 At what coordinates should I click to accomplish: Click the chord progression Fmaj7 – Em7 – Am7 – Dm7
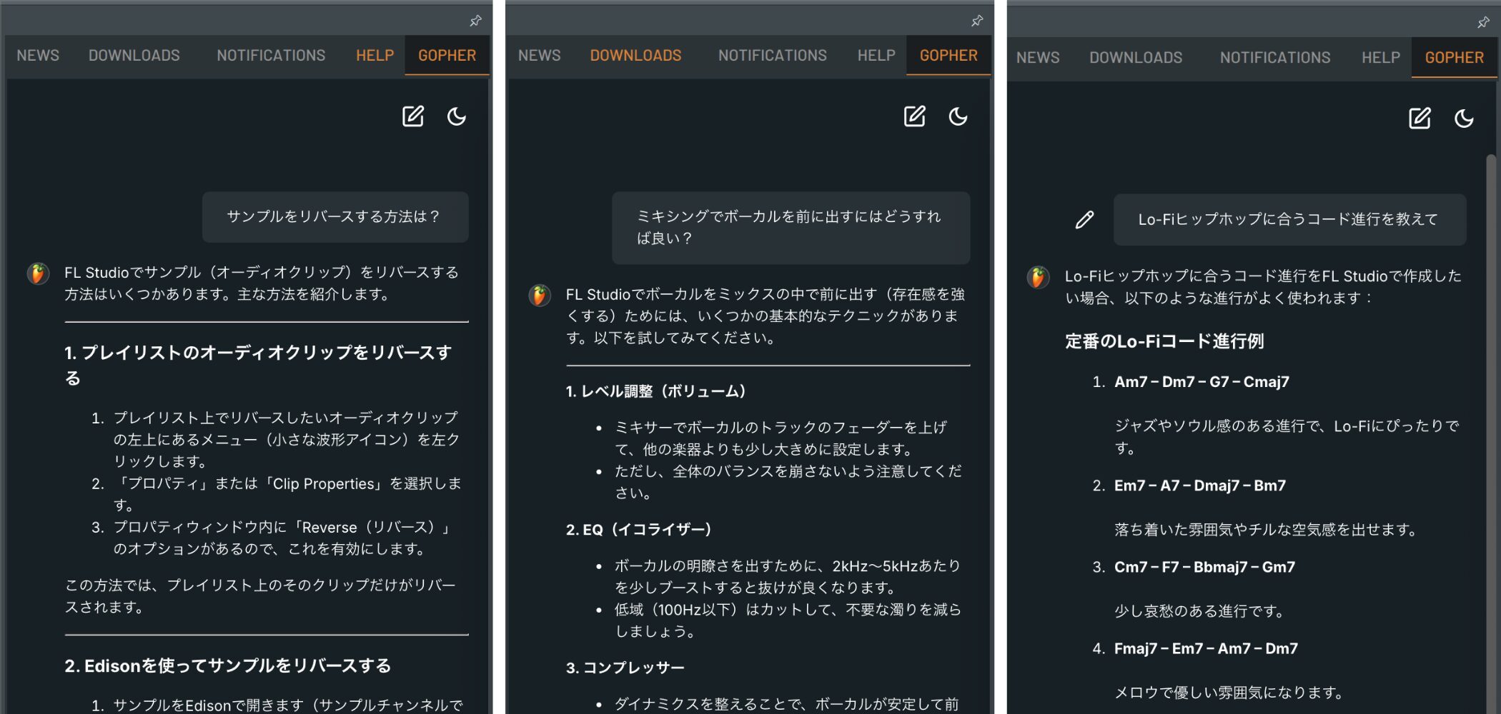click(1206, 648)
